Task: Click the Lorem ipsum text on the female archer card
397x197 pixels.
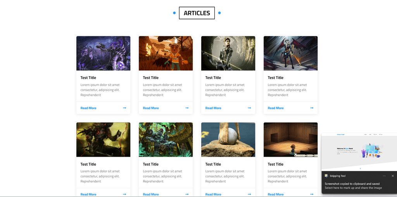Action: [x=225, y=90]
